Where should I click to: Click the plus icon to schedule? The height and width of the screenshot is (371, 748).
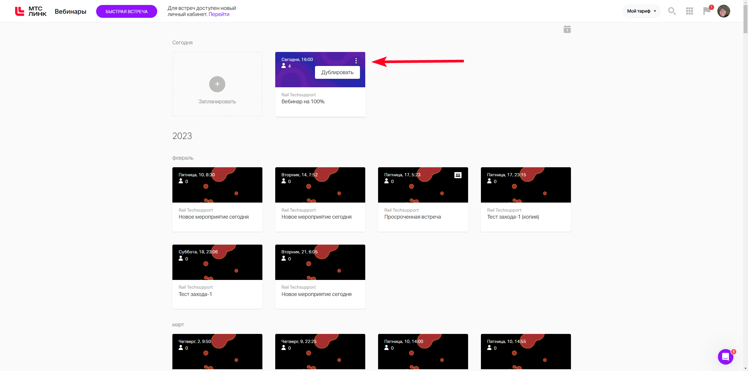(x=217, y=84)
